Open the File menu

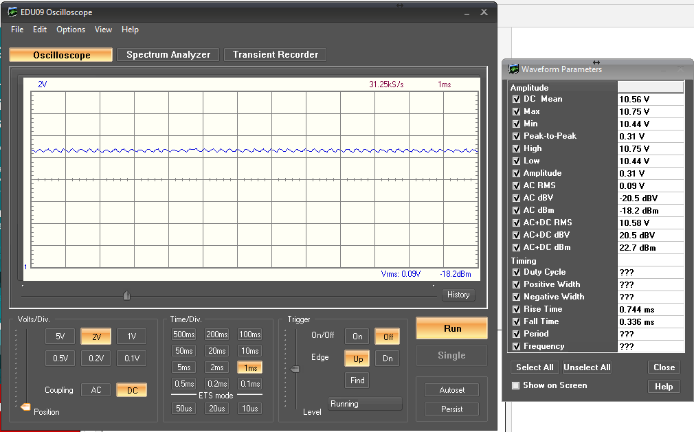click(x=17, y=30)
